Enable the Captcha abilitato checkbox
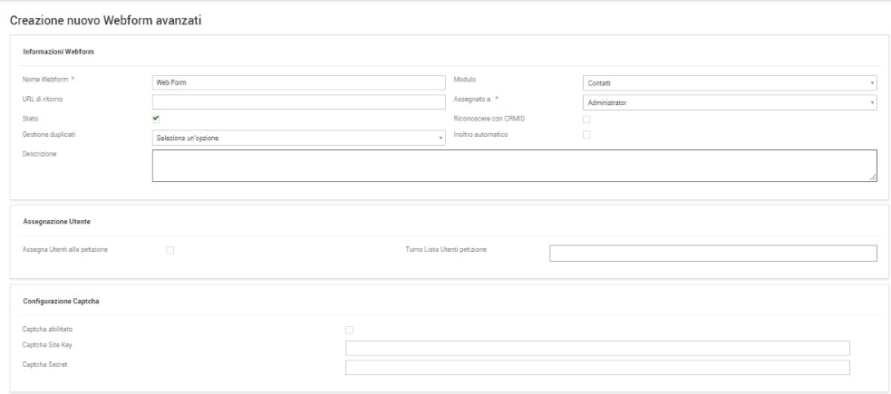Viewport: 891px width, 394px height. point(350,329)
